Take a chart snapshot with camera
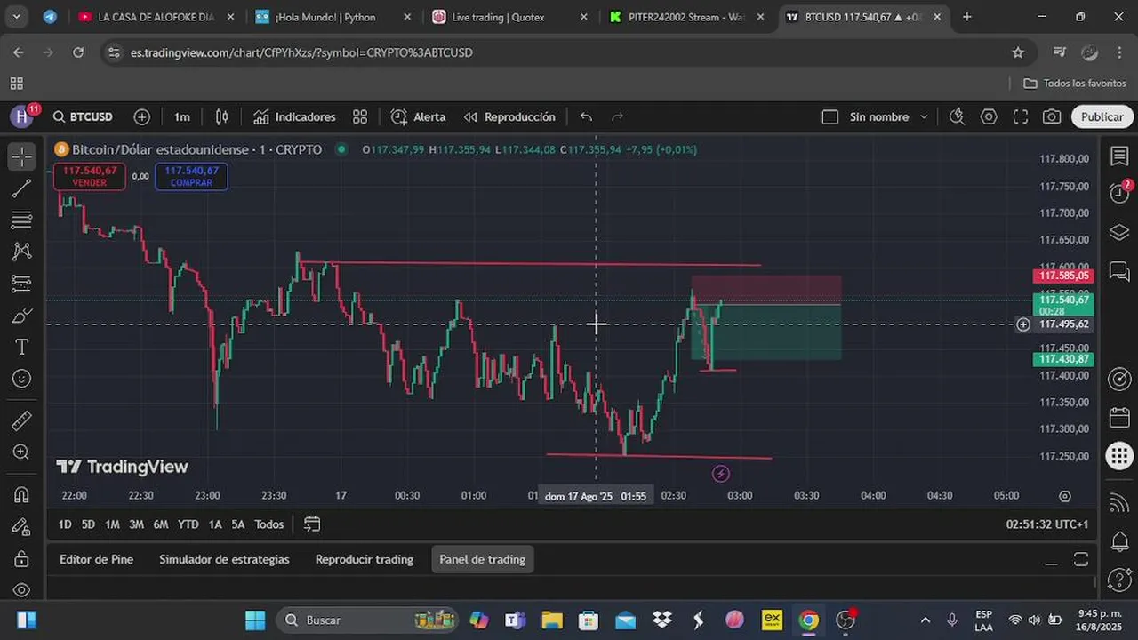The image size is (1138, 640). [1052, 116]
